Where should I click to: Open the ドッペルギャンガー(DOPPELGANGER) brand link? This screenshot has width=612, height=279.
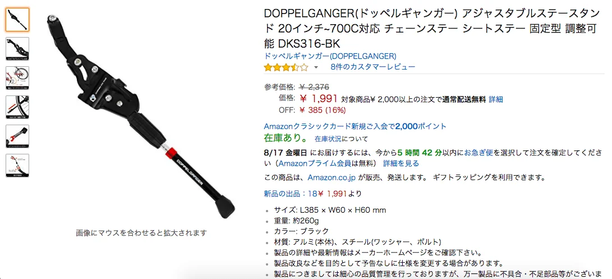point(330,56)
